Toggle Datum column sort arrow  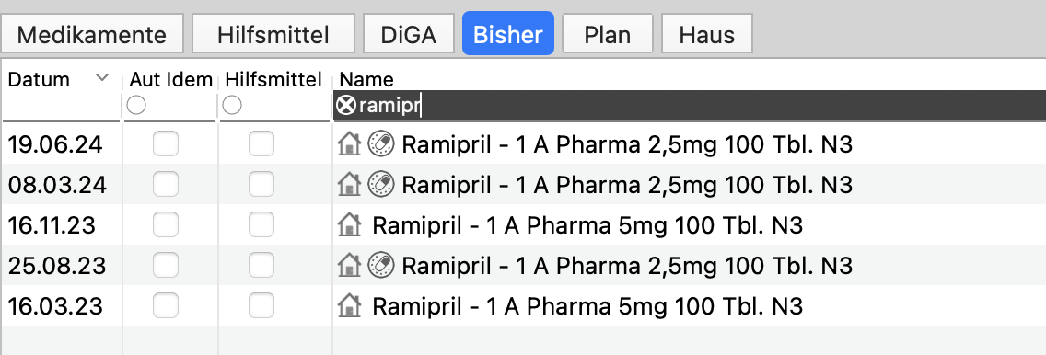(x=102, y=78)
